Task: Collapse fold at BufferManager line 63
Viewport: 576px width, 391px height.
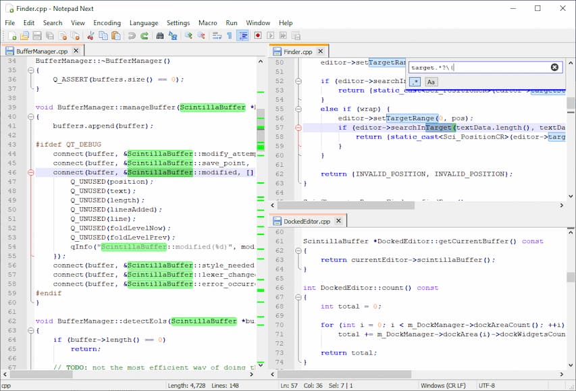Action: (31, 330)
